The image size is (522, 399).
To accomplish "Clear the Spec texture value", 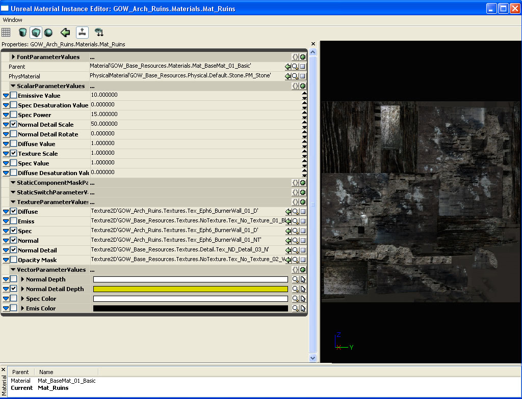I will pyautogui.click(x=303, y=231).
